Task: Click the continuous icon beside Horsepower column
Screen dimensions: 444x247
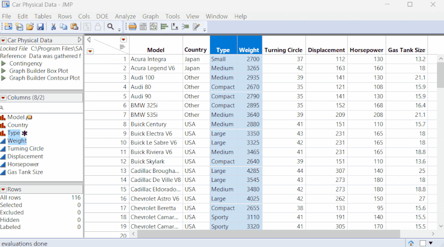Action: coord(3,164)
